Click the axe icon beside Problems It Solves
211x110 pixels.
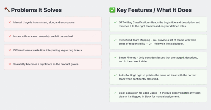7,10
